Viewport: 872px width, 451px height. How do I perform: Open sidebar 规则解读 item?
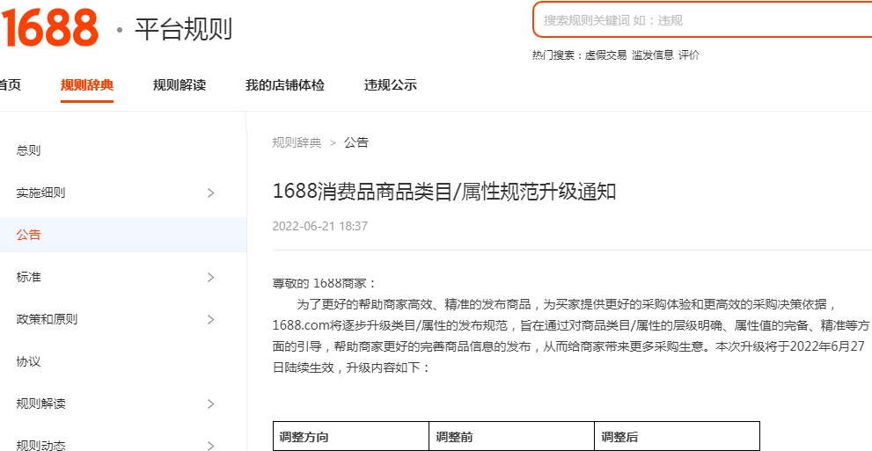click(40, 404)
